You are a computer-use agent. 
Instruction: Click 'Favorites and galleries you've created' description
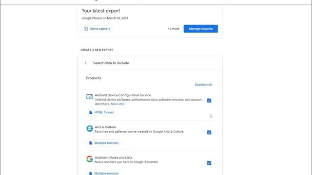tap(139, 132)
